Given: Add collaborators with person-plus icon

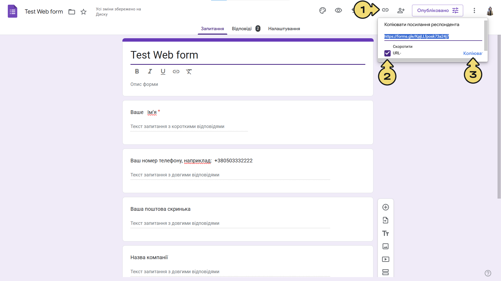Looking at the screenshot, I should click(401, 10).
